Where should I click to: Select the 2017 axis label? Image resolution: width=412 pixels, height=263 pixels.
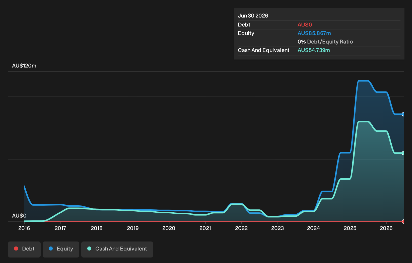60,228
